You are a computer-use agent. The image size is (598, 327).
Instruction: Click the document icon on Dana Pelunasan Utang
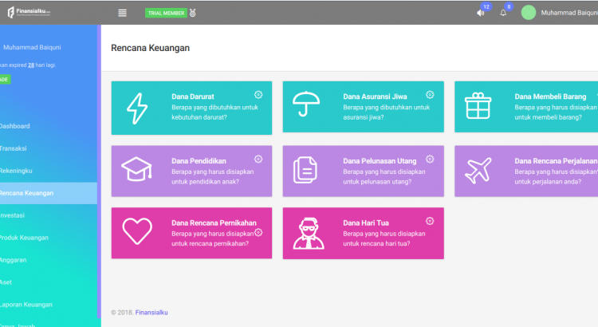(x=305, y=170)
